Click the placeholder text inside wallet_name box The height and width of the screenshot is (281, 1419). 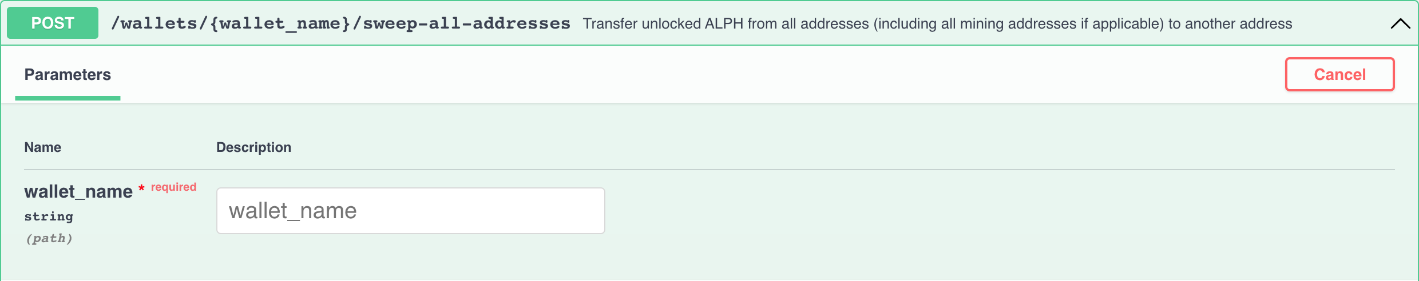[x=293, y=211]
